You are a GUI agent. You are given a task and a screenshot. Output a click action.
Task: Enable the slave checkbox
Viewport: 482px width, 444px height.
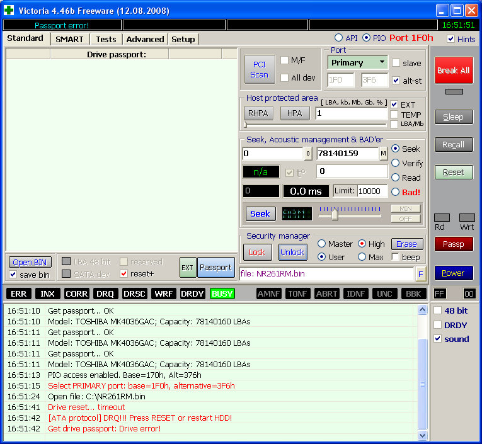pyautogui.click(x=396, y=63)
